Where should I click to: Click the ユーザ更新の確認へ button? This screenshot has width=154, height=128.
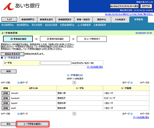tap(33, 124)
